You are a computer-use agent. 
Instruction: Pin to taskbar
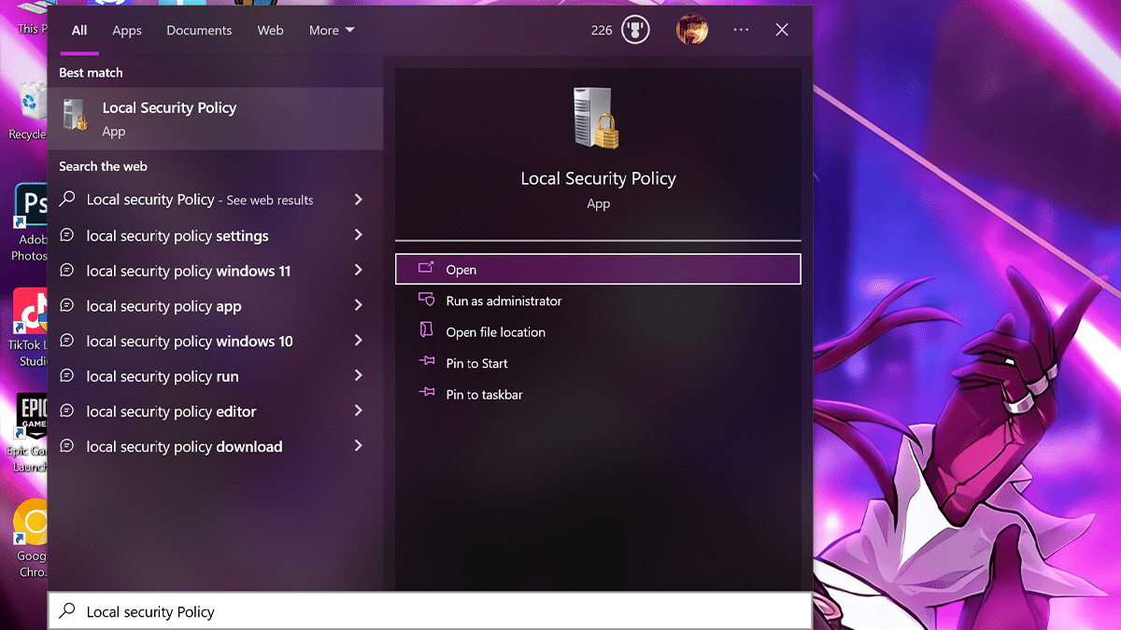point(484,395)
